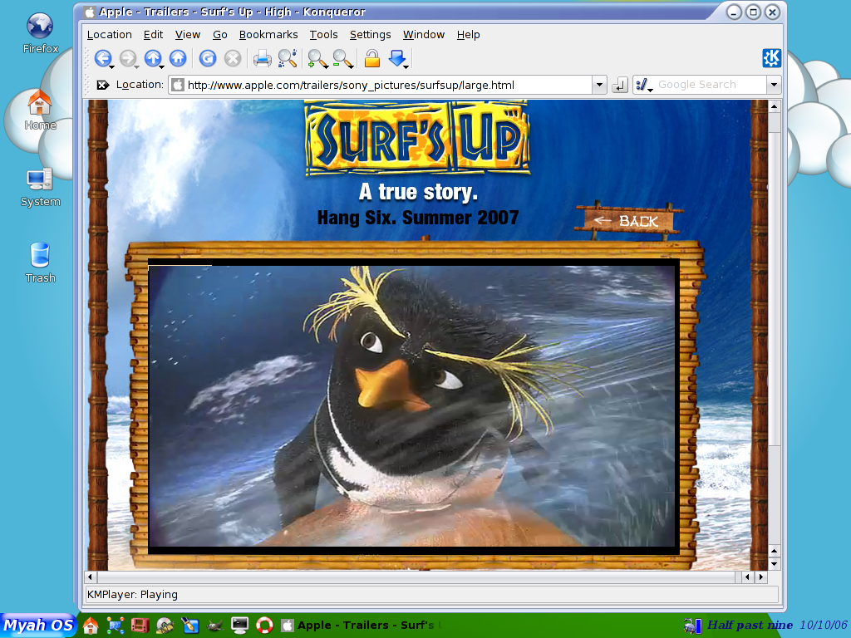Click the KDE gear logo in toolbar
Viewport: 851px width, 638px height.
(x=771, y=58)
